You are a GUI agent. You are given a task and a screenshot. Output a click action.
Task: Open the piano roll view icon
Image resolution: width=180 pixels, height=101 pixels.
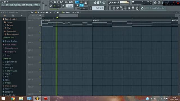coord(118,8)
